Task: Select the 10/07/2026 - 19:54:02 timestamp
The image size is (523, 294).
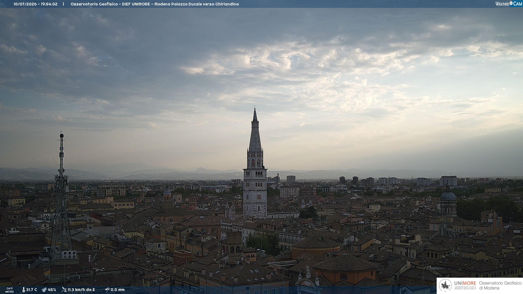Action: (x=35, y=4)
